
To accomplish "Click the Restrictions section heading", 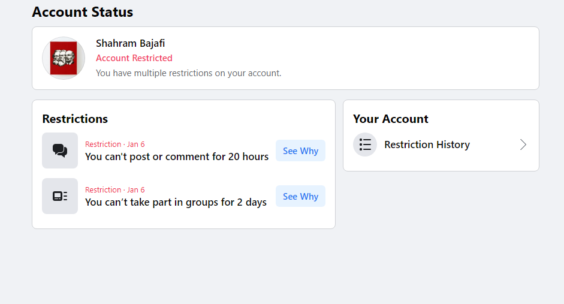I will click(75, 119).
